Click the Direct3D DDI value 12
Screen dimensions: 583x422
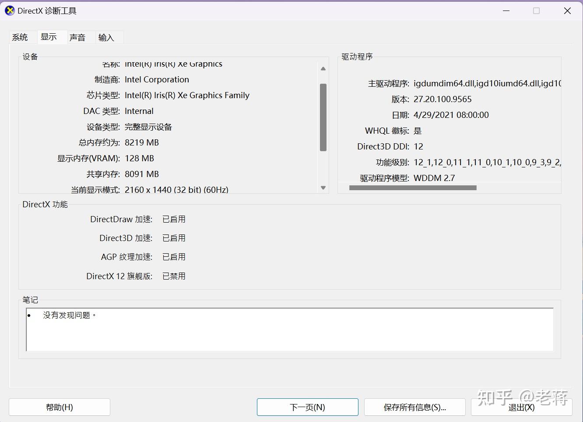(418, 146)
